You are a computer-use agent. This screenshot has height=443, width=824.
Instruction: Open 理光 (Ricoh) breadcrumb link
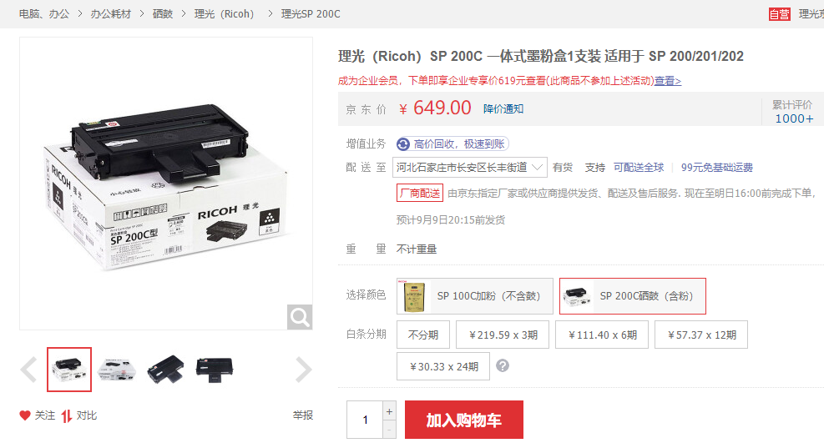pyautogui.click(x=224, y=14)
